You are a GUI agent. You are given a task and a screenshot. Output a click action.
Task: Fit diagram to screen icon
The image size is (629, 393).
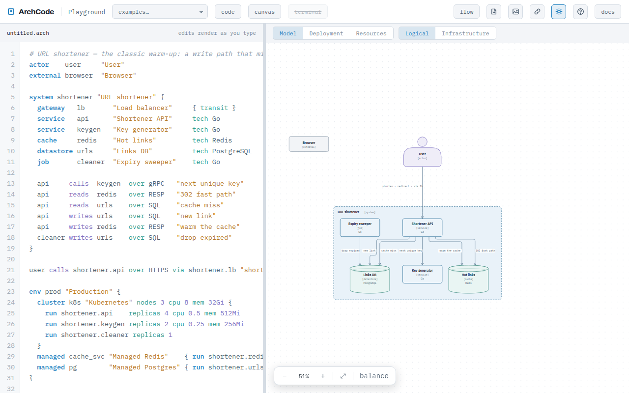pos(343,376)
